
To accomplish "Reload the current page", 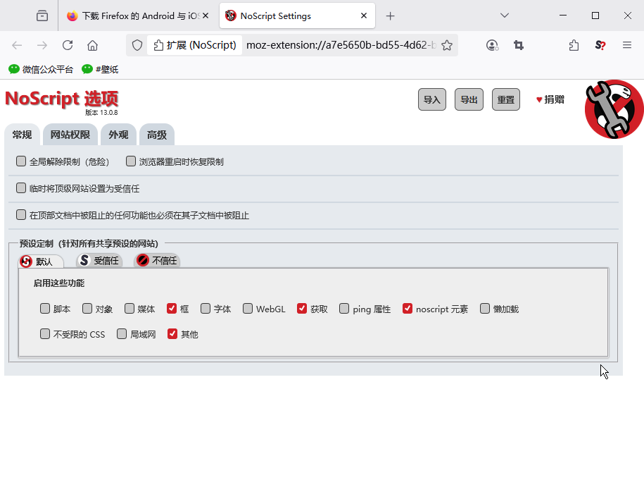I will click(x=68, y=45).
